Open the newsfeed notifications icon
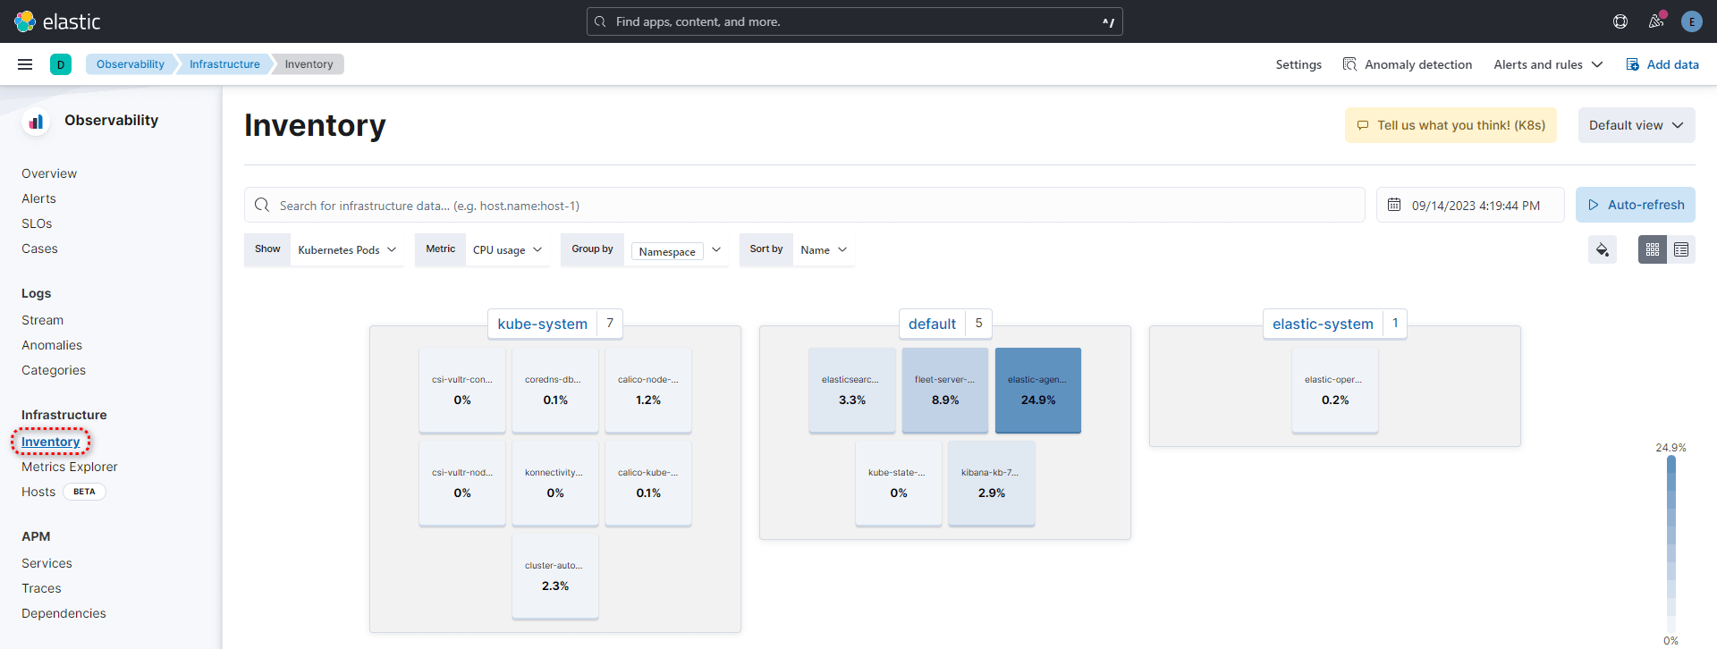Screen dimensions: 1717x649 (x=1656, y=21)
